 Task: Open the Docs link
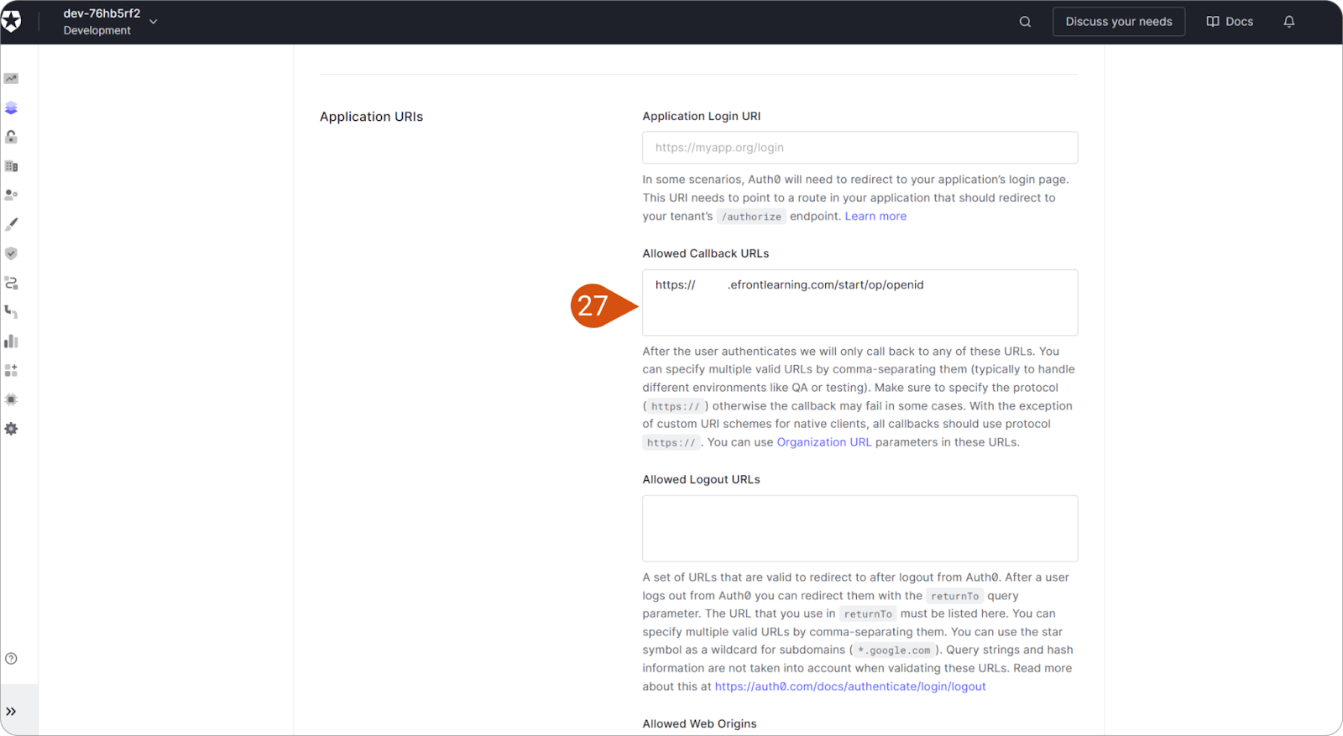tap(1230, 22)
